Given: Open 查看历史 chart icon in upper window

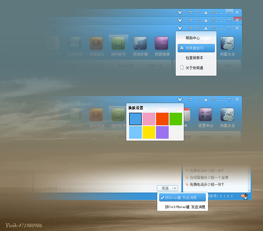Looking at the screenshot, I should point(75,43).
